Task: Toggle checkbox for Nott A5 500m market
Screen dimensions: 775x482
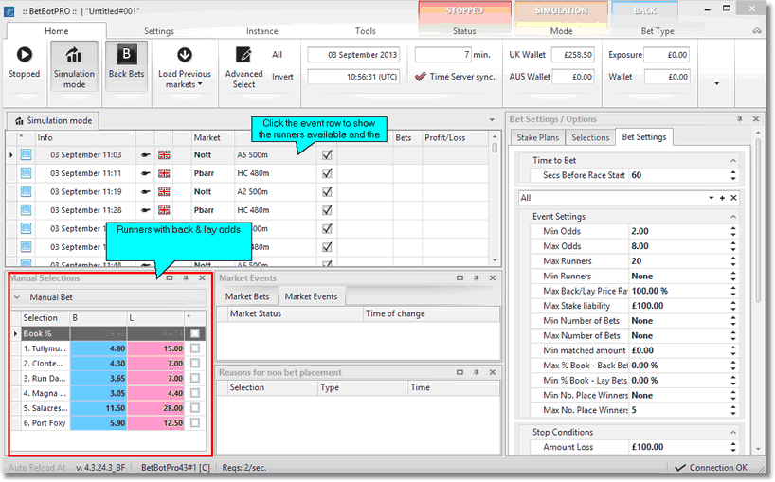Action: point(327,155)
